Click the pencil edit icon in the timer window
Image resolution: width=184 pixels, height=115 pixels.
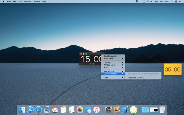(100, 54)
